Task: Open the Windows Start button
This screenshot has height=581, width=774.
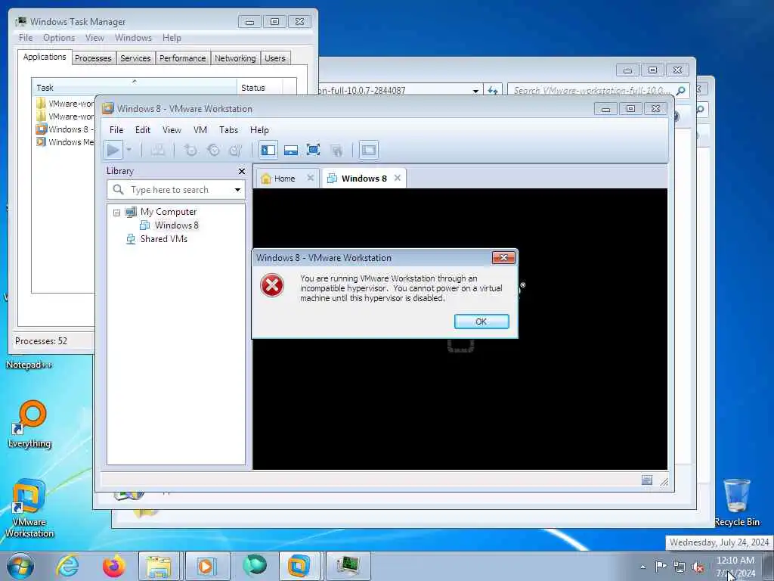Action: pos(20,566)
